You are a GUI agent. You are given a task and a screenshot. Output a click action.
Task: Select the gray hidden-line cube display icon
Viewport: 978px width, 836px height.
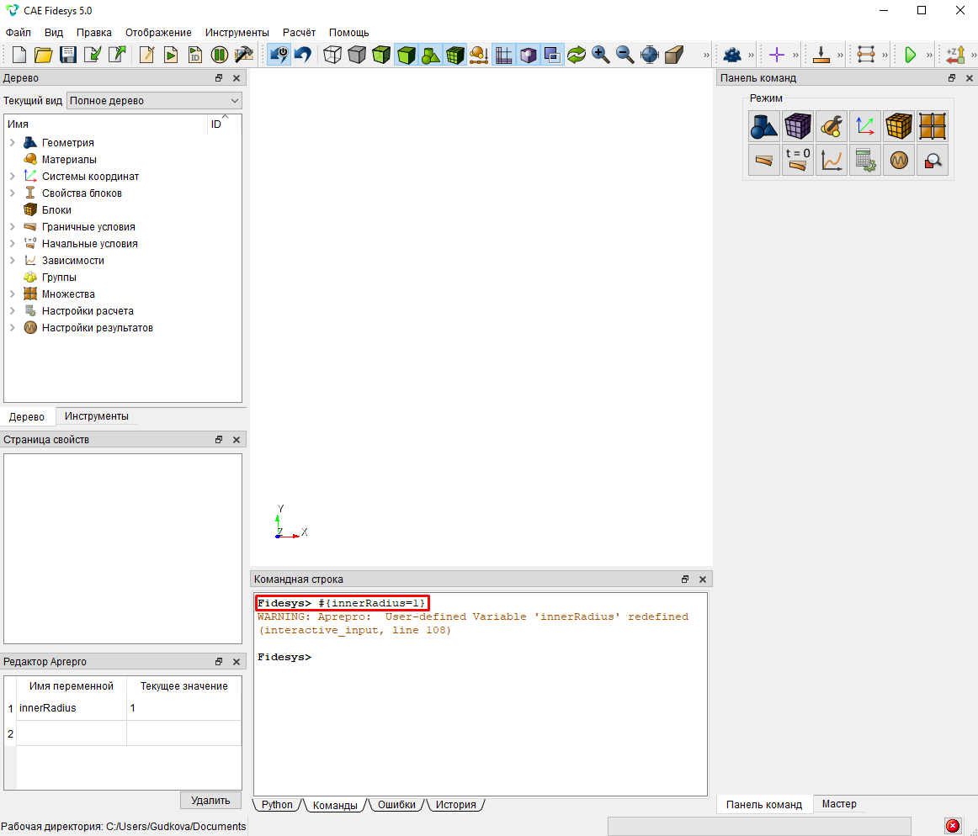(x=357, y=55)
